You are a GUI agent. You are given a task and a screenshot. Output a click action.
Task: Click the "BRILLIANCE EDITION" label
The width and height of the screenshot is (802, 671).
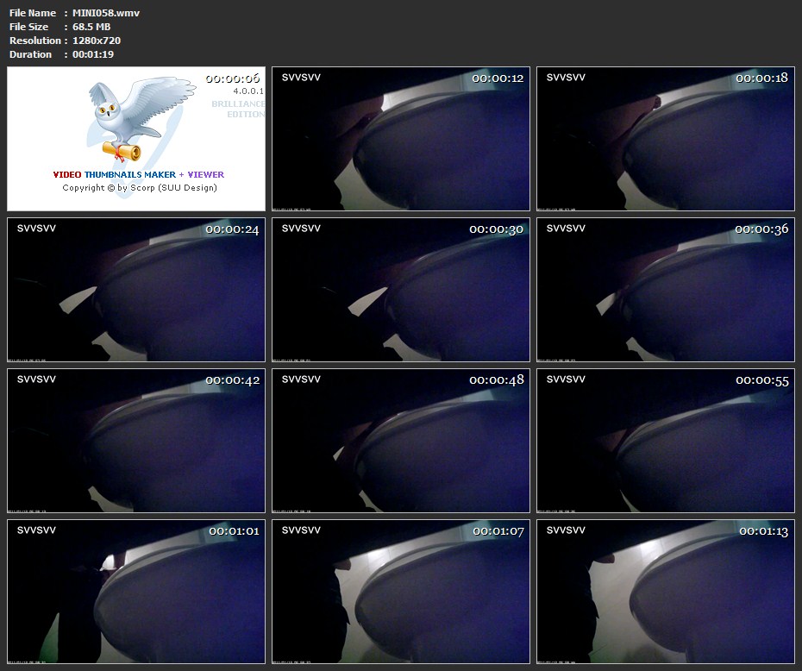click(239, 109)
